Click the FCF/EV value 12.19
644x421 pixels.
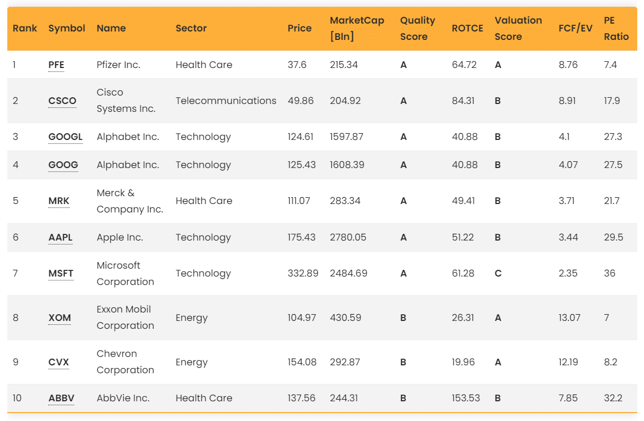tap(568, 363)
